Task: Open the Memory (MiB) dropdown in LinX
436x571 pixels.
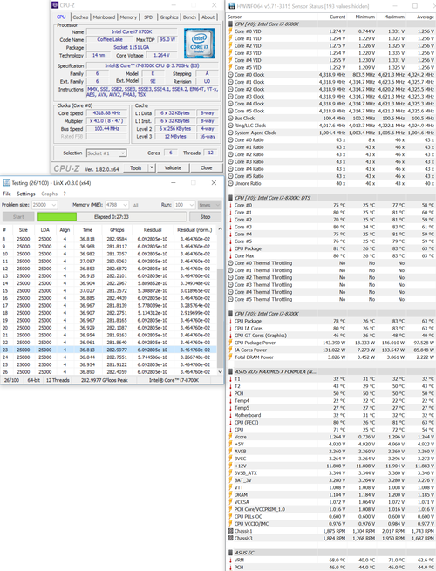Action: [x=117, y=205]
